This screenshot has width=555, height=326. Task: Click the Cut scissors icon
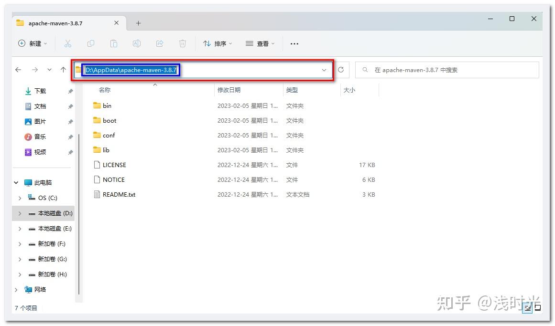point(67,43)
